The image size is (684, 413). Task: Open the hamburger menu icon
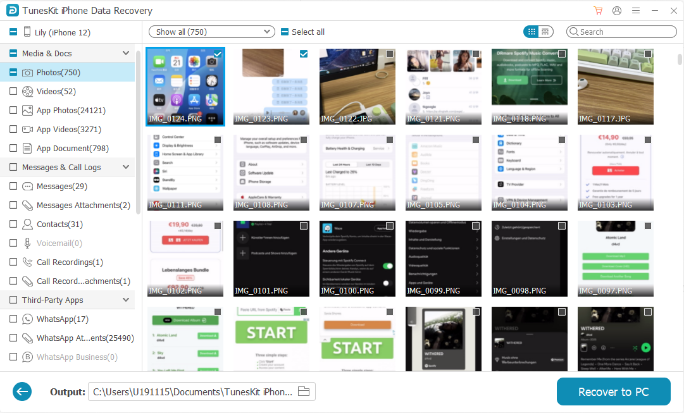coord(636,11)
